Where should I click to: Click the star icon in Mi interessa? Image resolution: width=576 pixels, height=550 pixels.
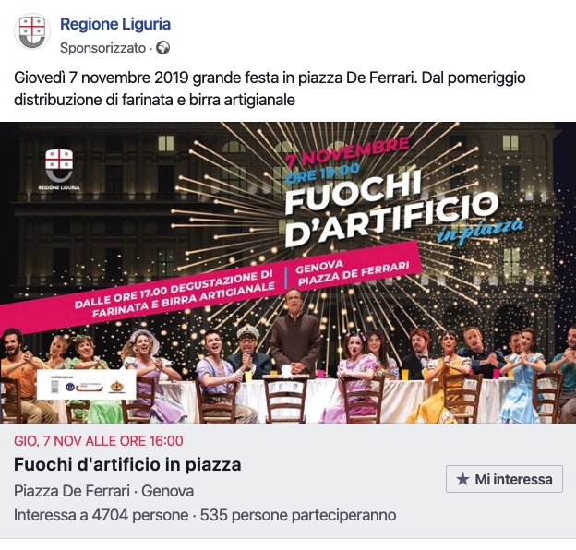coord(462,479)
